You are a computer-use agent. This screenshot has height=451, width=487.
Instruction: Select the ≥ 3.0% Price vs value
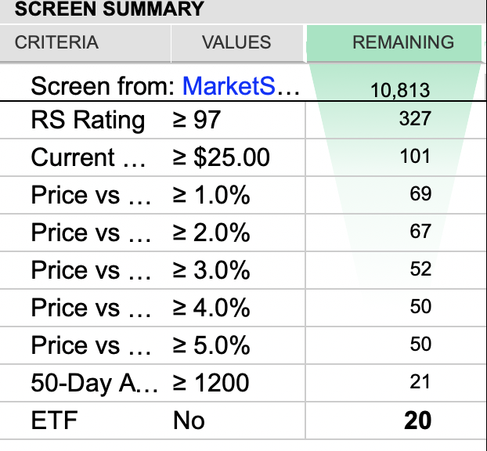pos(211,270)
